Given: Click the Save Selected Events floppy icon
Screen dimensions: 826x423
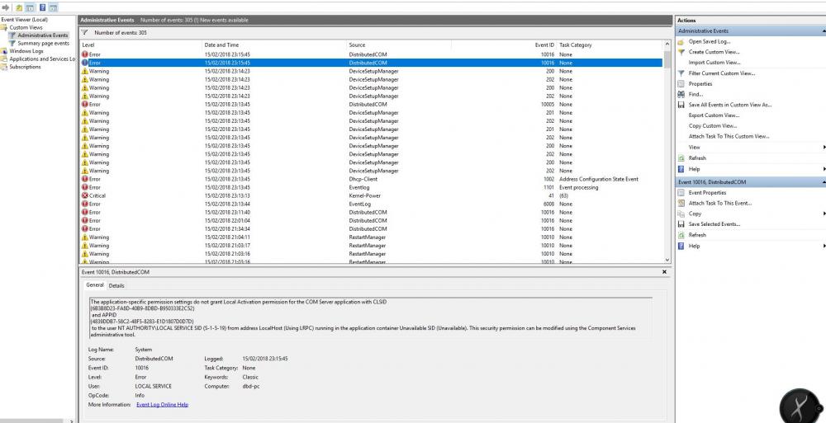Looking at the screenshot, I should point(681,224).
